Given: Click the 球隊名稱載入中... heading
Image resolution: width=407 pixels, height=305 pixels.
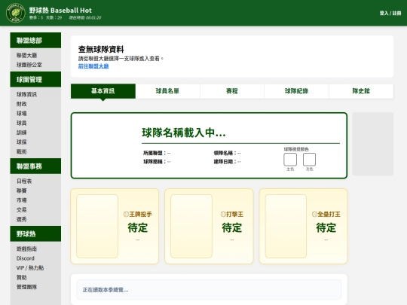Looking at the screenshot, I should point(184,133).
